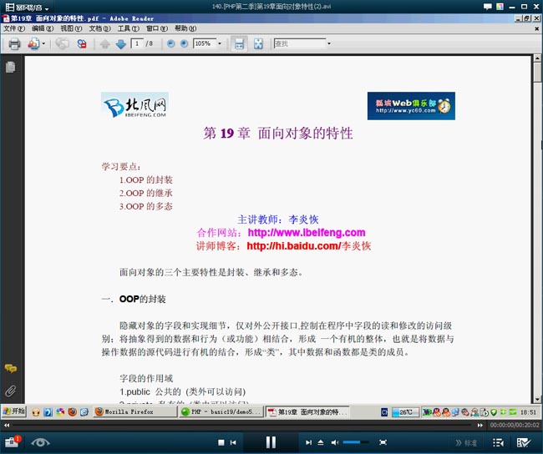Click the PDF collaboration and share icon
The image size is (543, 454).
(33, 44)
